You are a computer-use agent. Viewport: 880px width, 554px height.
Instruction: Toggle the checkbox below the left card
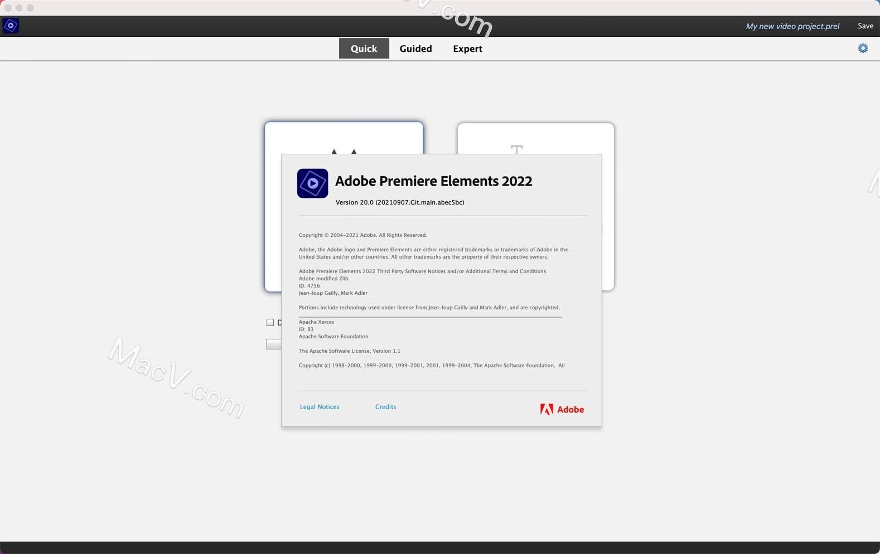(270, 322)
